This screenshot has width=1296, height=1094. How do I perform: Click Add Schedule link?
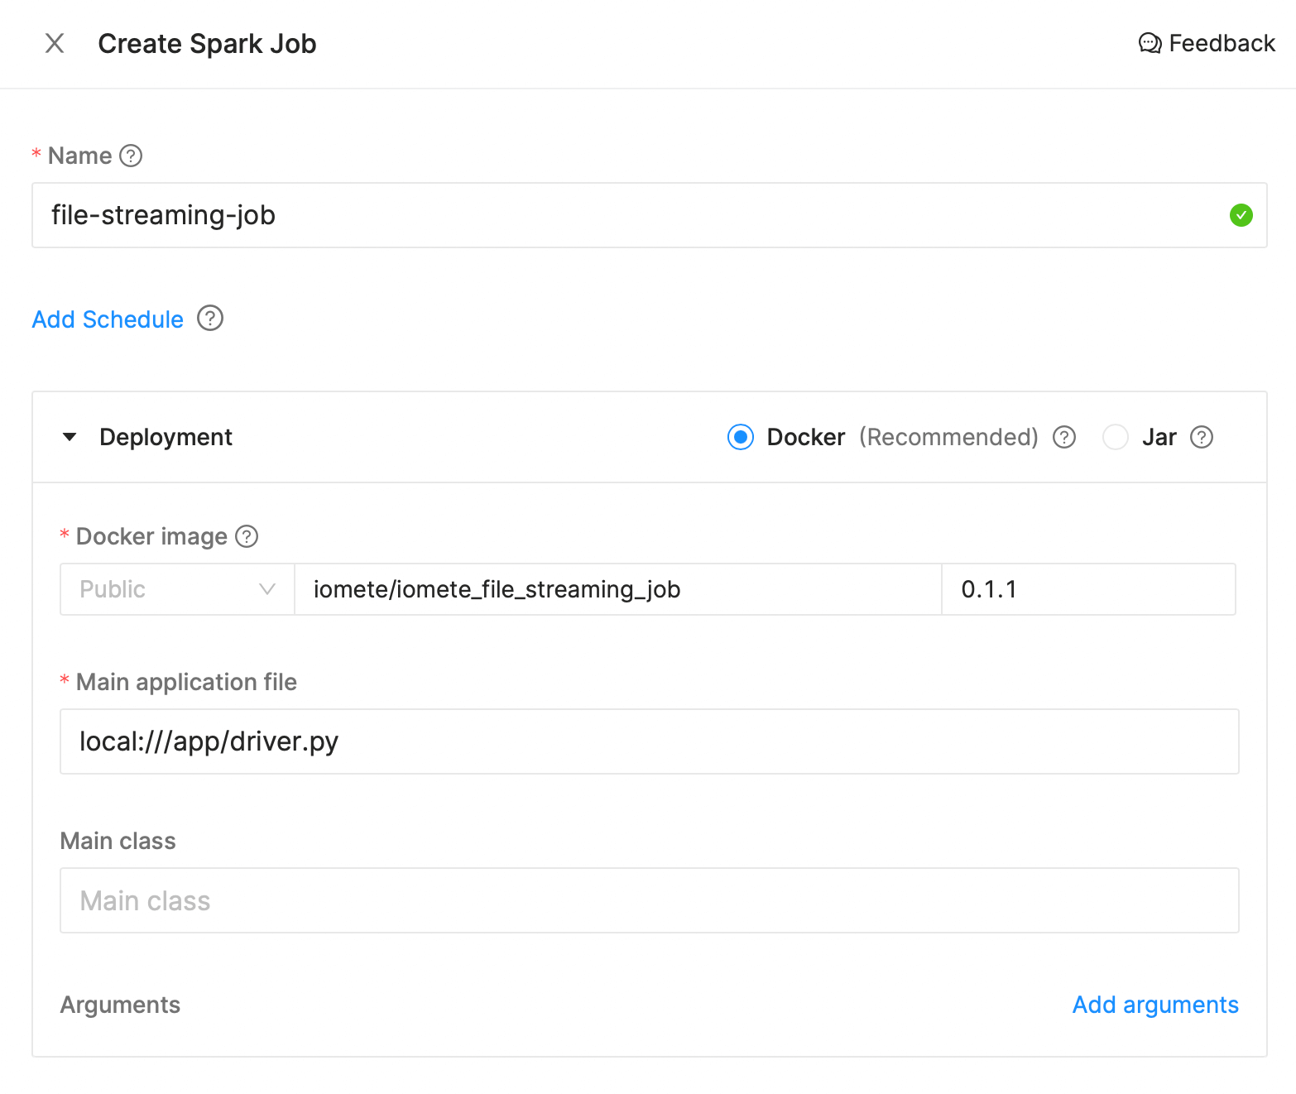click(x=108, y=319)
